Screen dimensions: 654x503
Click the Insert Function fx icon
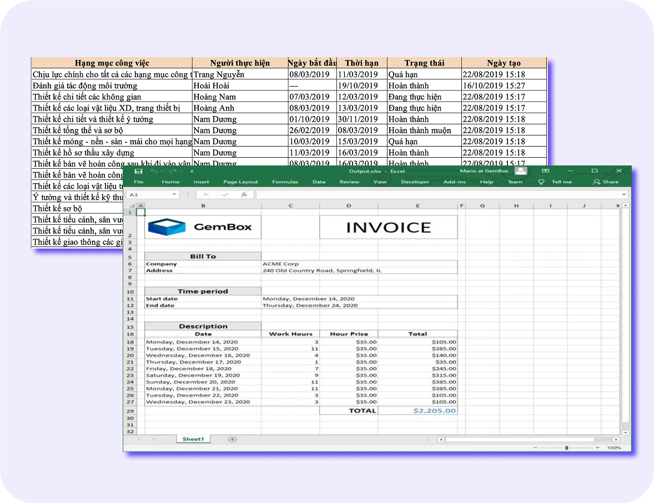244,195
